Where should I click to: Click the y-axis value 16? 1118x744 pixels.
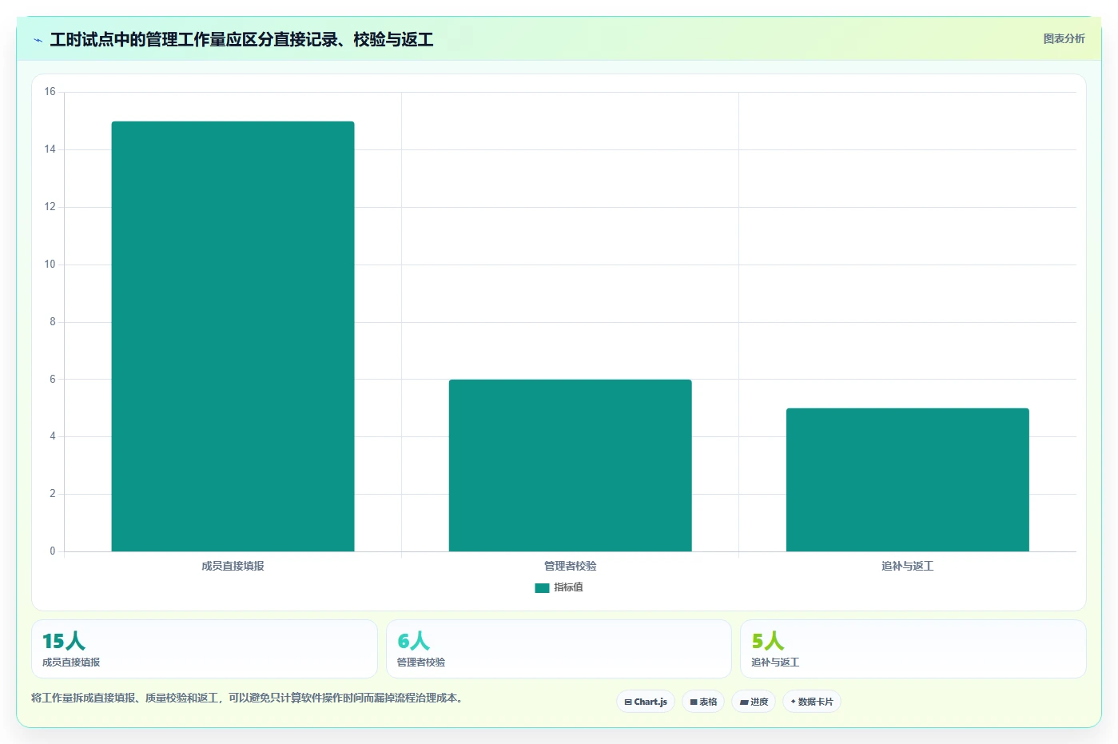click(x=50, y=92)
